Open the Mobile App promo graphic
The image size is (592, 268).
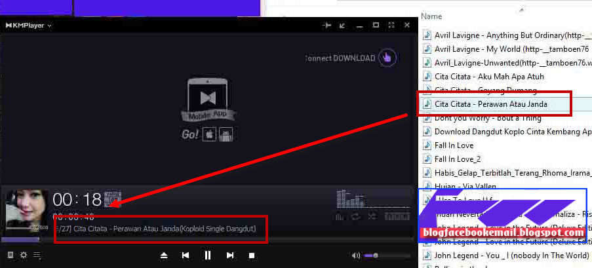pos(208,100)
